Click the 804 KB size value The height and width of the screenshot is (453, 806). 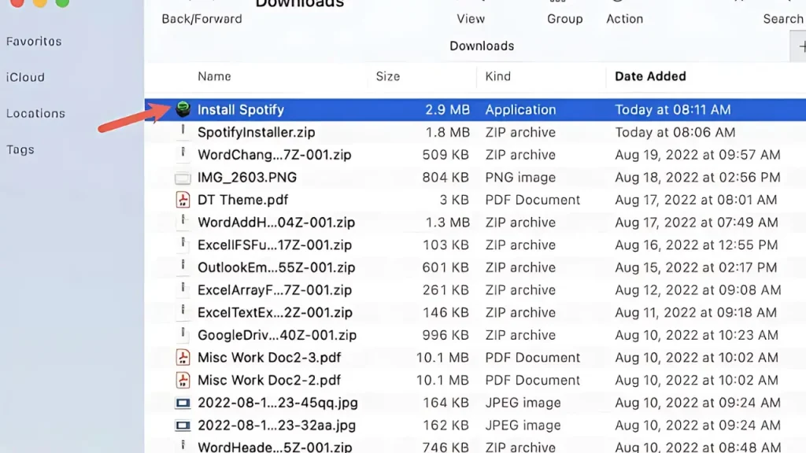[x=446, y=177]
